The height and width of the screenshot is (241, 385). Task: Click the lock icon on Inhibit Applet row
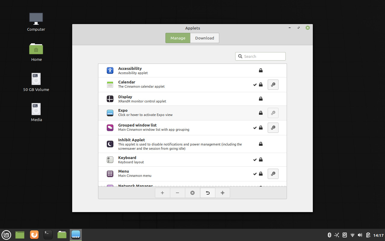point(261,144)
